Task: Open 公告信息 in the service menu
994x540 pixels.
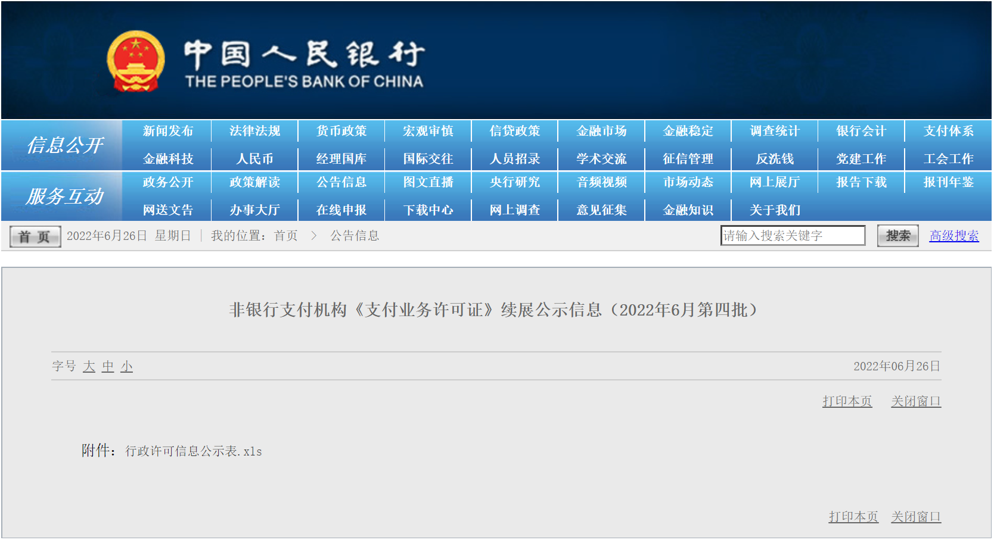Action: coord(341,182)
